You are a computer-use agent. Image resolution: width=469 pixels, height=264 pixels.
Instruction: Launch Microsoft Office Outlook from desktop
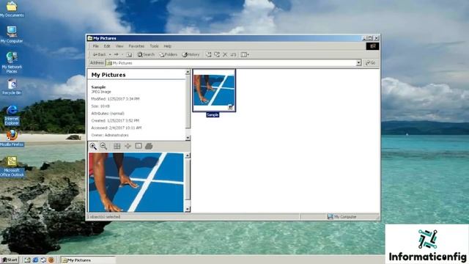click(12, 166)
